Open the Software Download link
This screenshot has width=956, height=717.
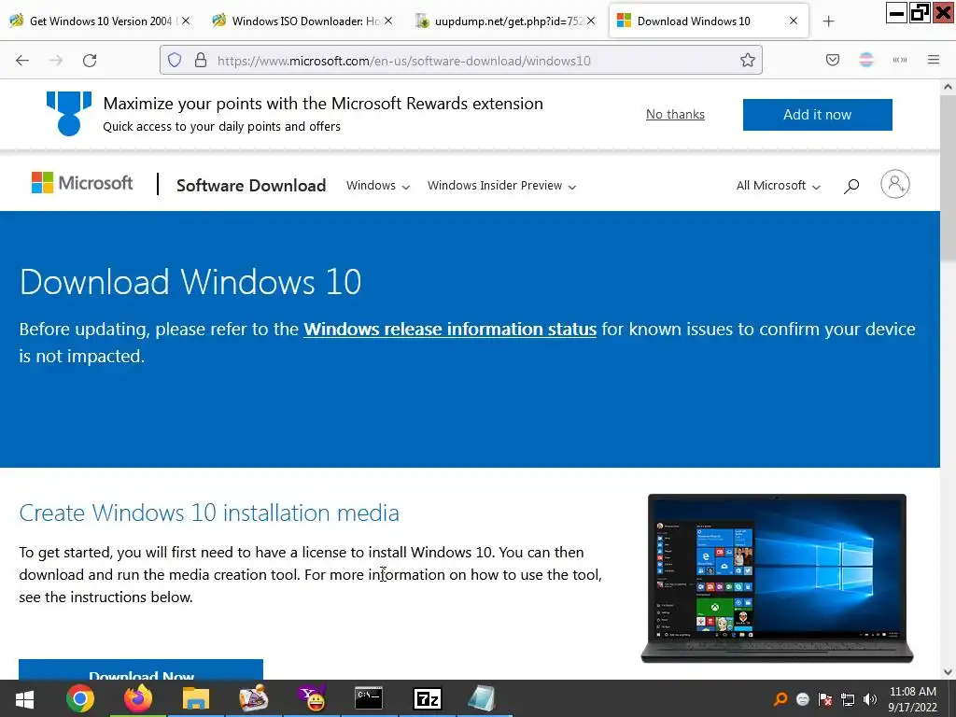251,186
